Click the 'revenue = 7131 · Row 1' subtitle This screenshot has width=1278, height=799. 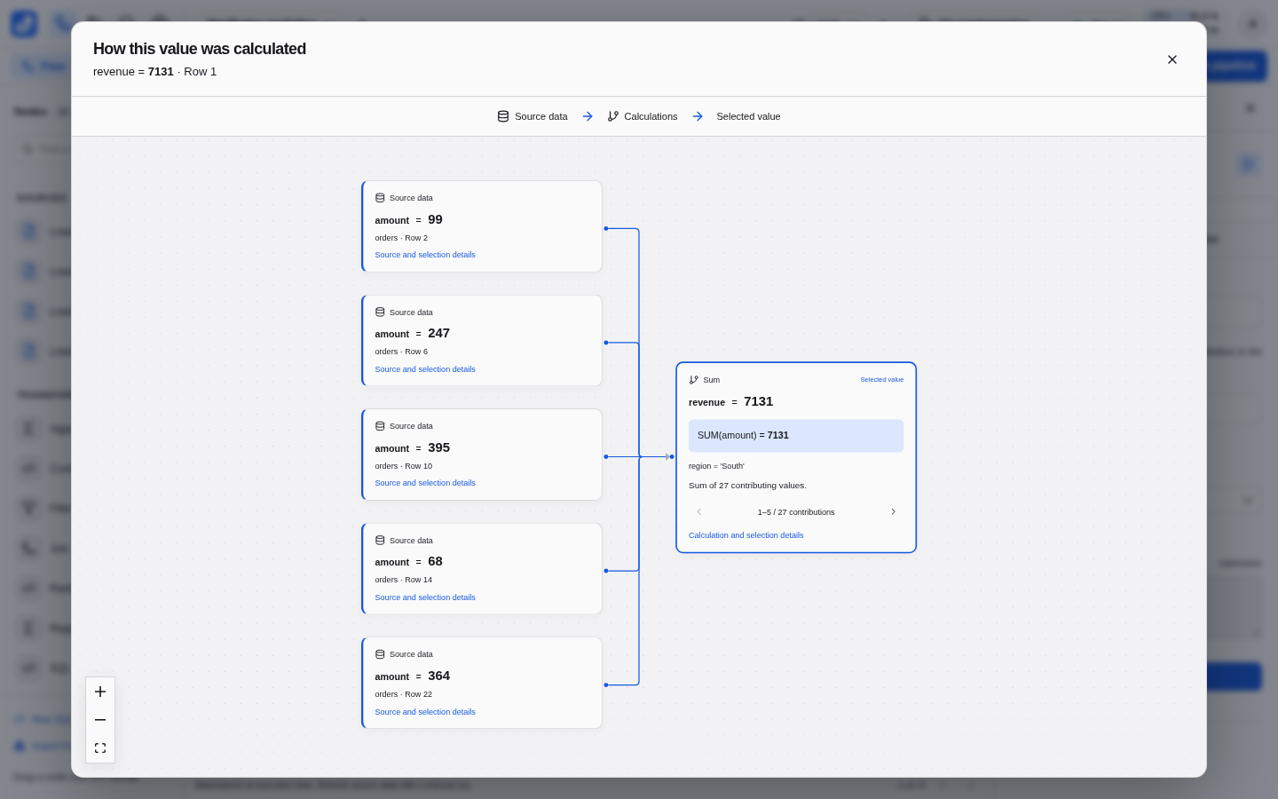(154, 72)
